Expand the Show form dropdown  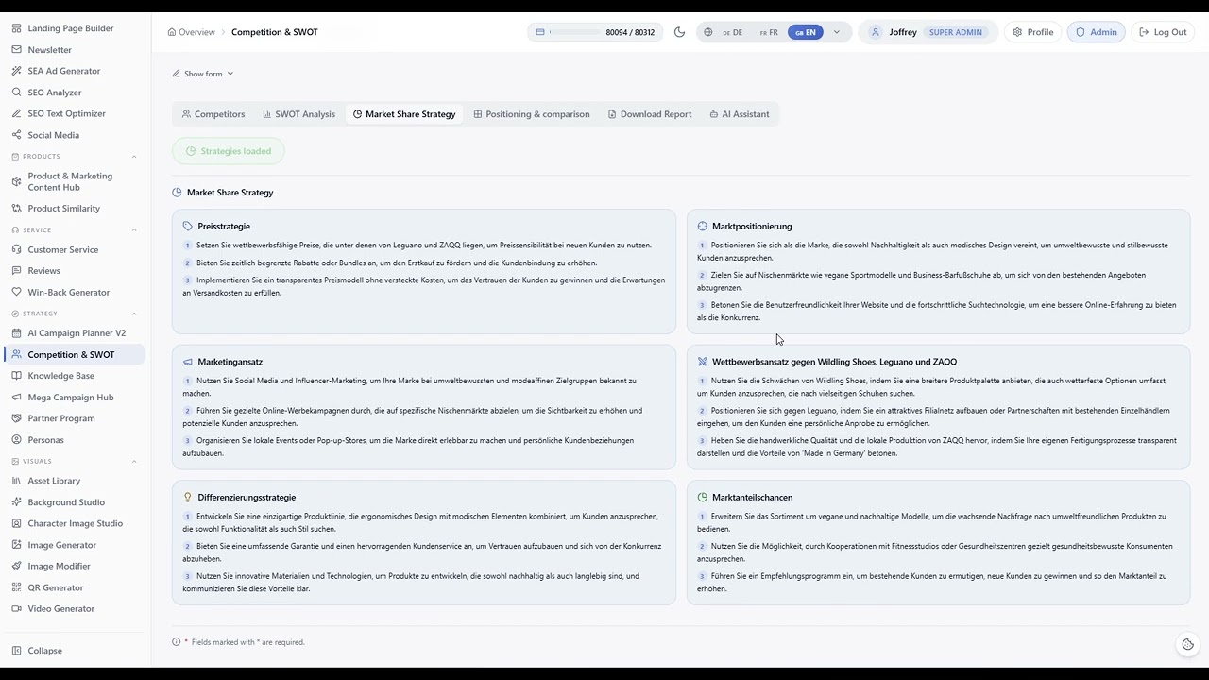point(203,74)
